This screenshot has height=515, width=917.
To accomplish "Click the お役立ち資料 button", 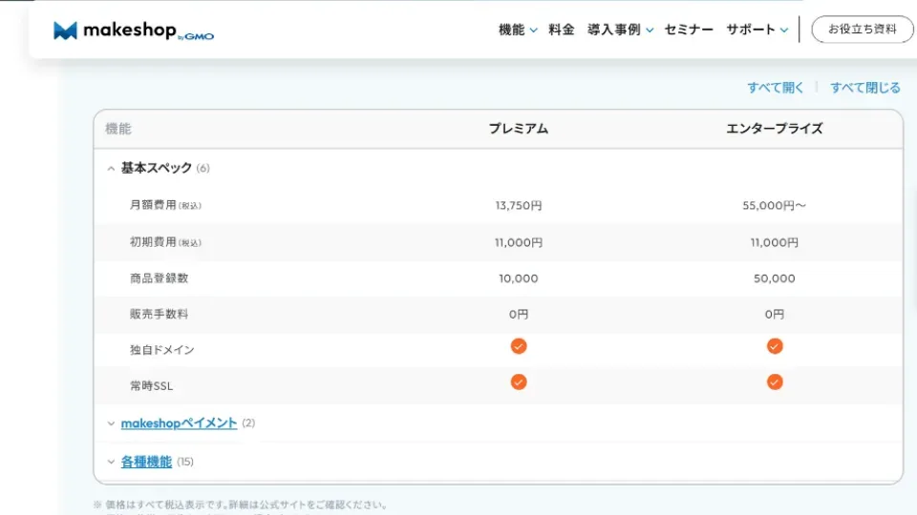I will point(862,30).
